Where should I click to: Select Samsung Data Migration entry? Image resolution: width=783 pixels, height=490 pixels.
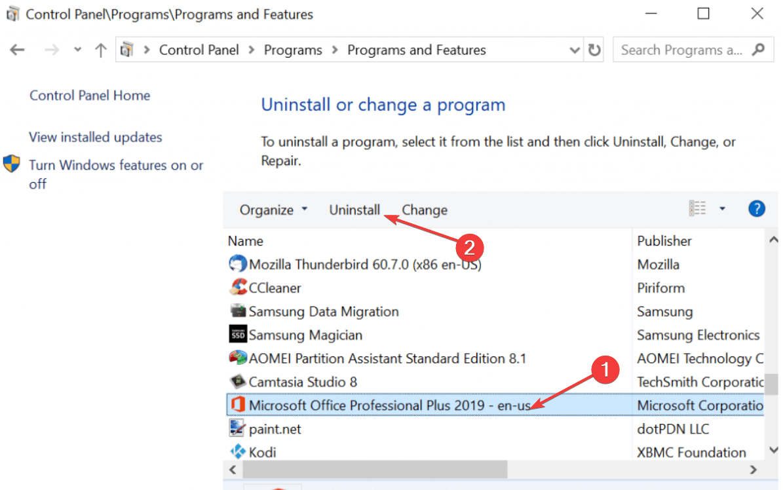click(x=324, y=312)
